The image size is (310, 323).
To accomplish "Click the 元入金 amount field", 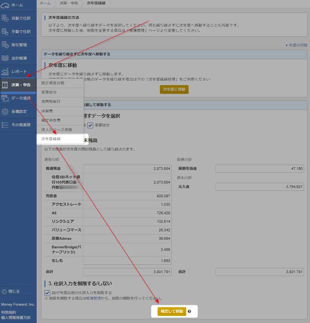I will (259, 187).
